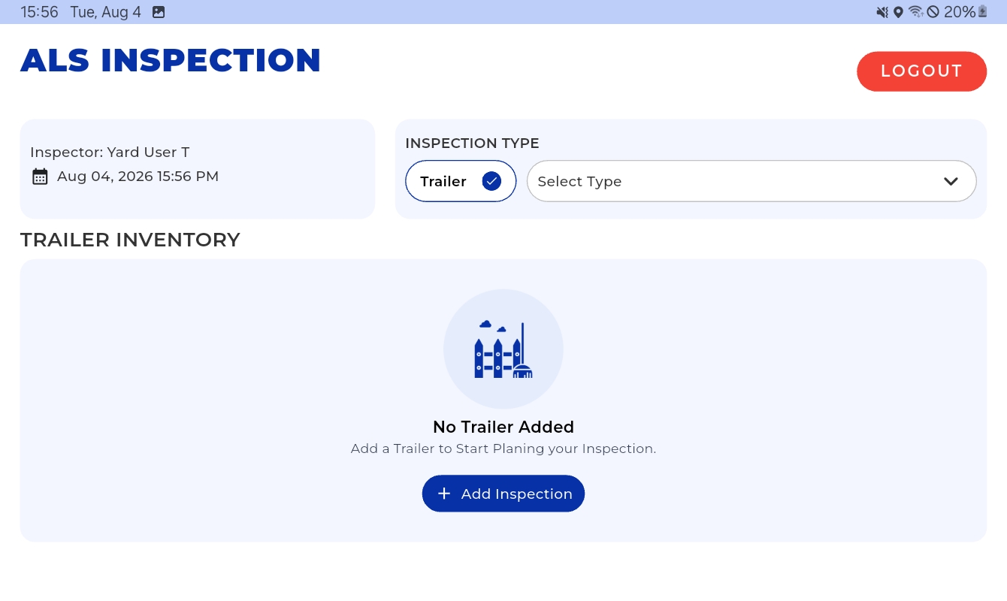Click the ALS Inspection title
Image resolution: width=1007 pixels, height=601 pixels.
click(x=171, y=61)
